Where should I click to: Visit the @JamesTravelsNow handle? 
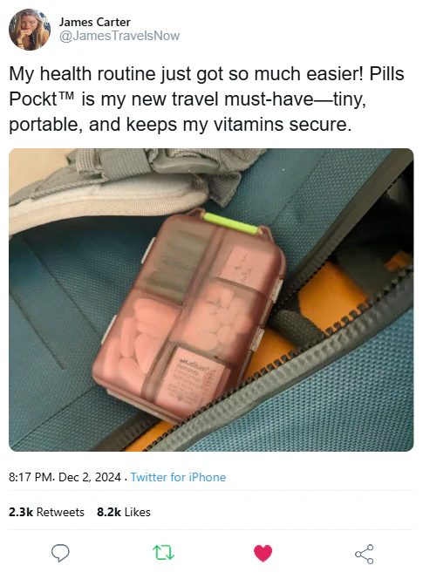coord(119,36)
